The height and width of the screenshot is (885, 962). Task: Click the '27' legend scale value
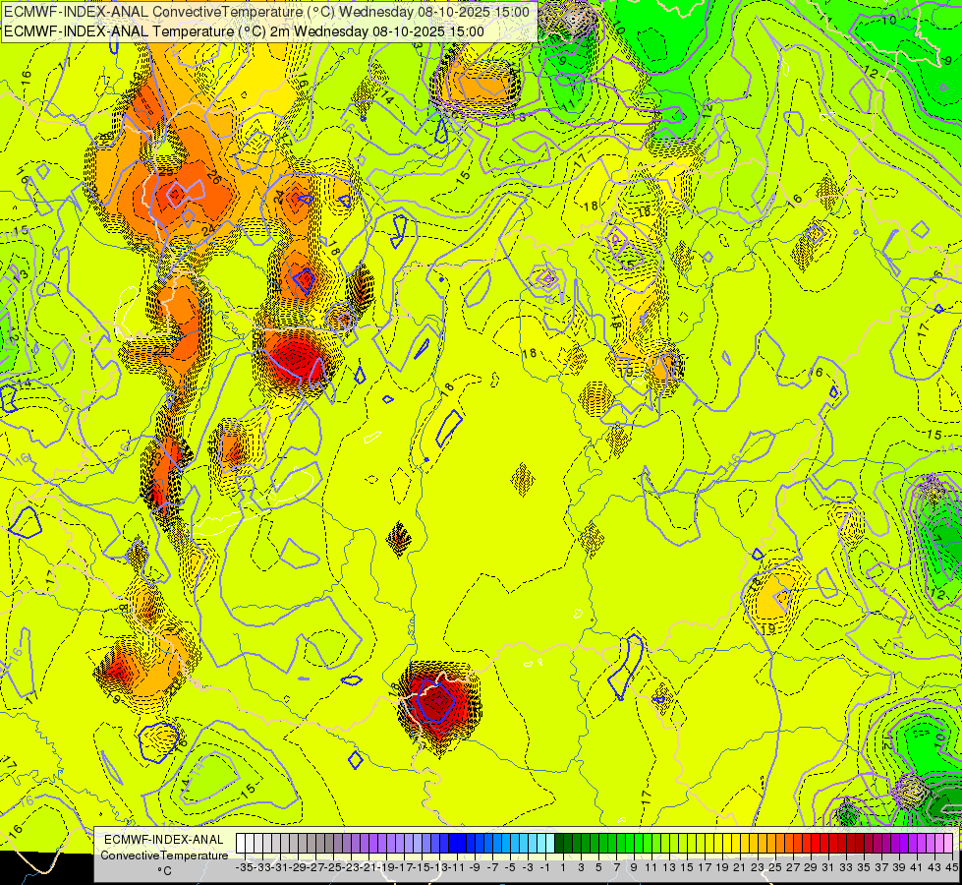coord(793,867)
